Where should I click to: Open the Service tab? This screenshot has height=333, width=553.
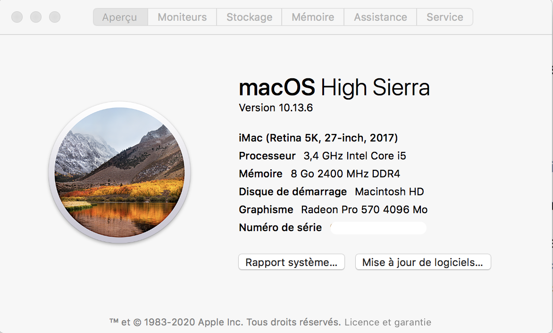point(444,17)
